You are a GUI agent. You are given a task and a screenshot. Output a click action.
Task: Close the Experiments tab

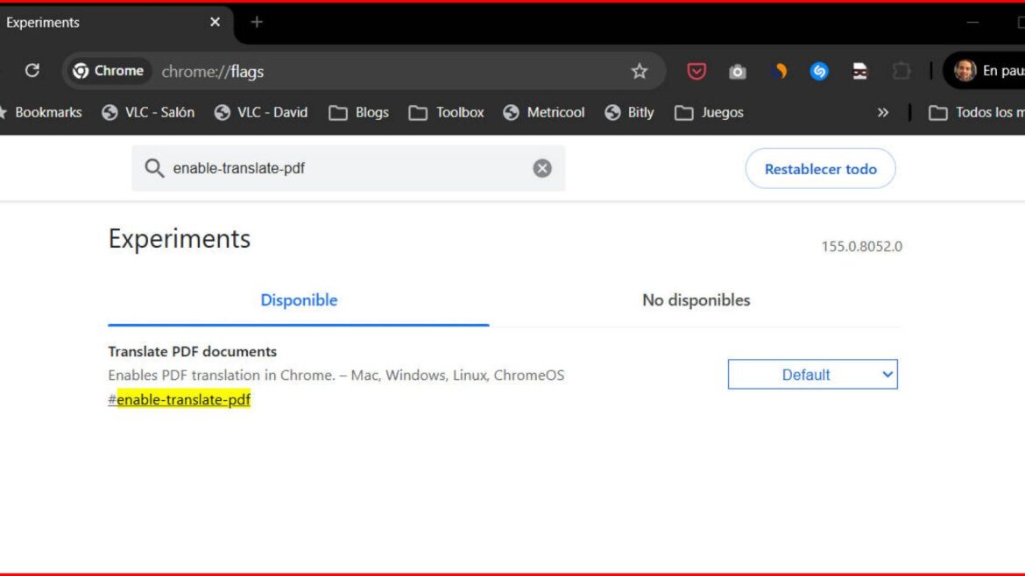point(215,22)
